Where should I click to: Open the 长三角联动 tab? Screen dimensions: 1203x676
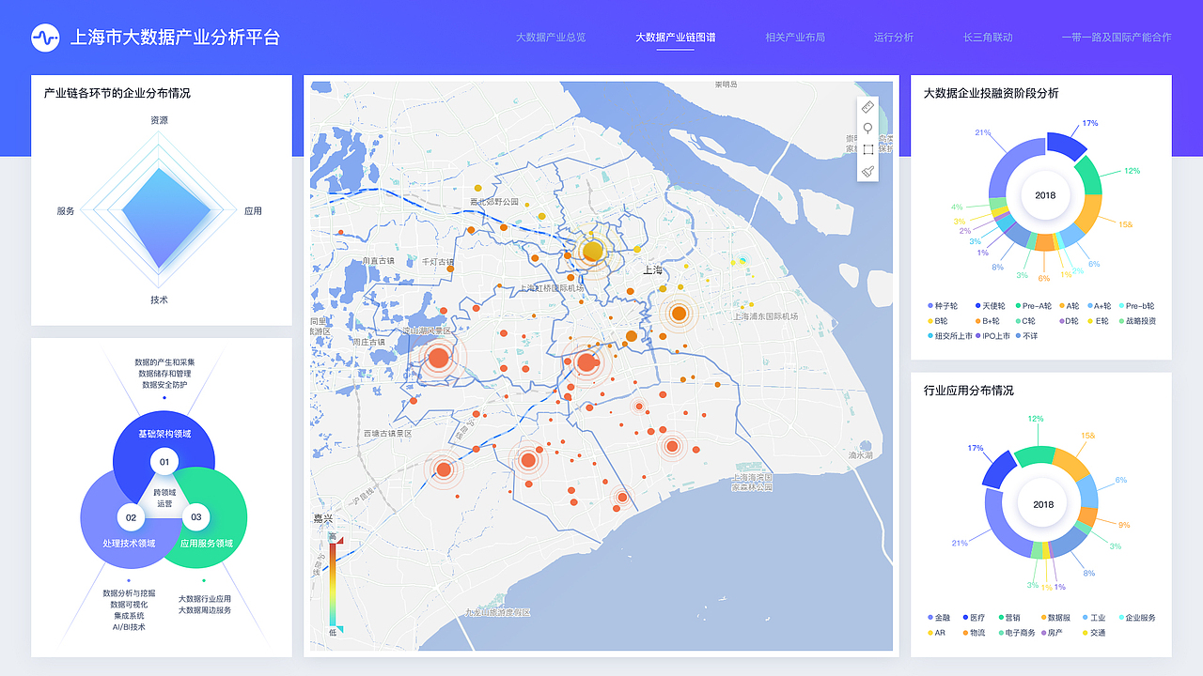click(988, 38)
